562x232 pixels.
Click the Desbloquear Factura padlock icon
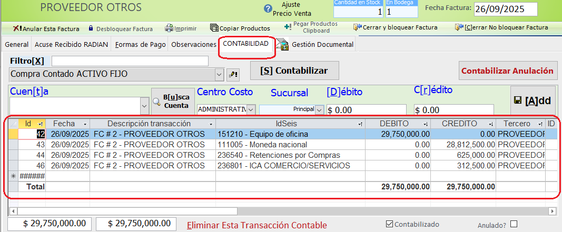91,28
